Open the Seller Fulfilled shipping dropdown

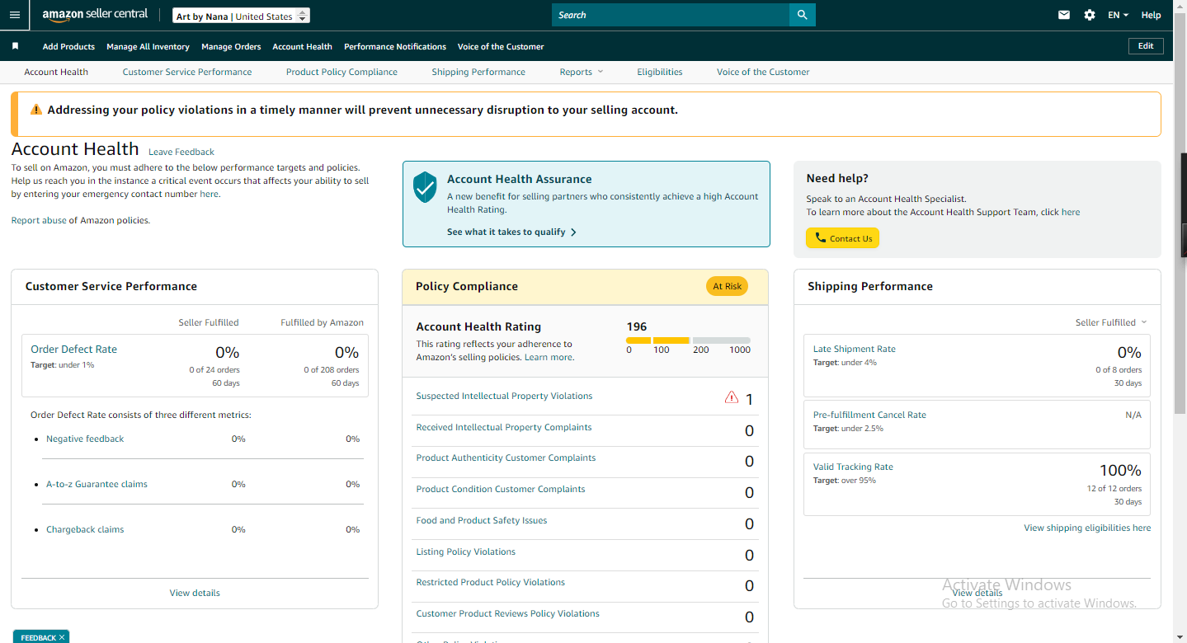1111,322
